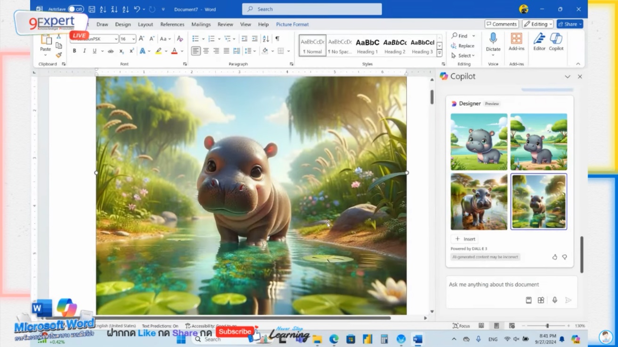The width and height of the screenshot is (618, 347).
Task: Open the References ribbon tab
Action: [x=172, y=24]
